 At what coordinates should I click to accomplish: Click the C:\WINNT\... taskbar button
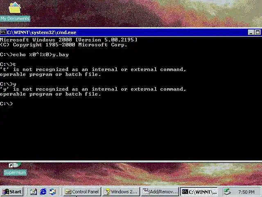199,192
